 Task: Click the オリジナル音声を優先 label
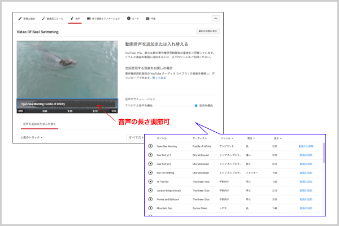tap(139, 106)
